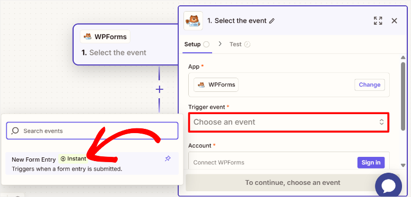
Task: Click the 'App' field label
Action: 194,67
